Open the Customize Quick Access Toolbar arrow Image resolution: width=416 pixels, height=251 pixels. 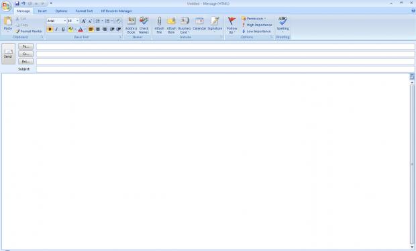click(x=51, y=3)
